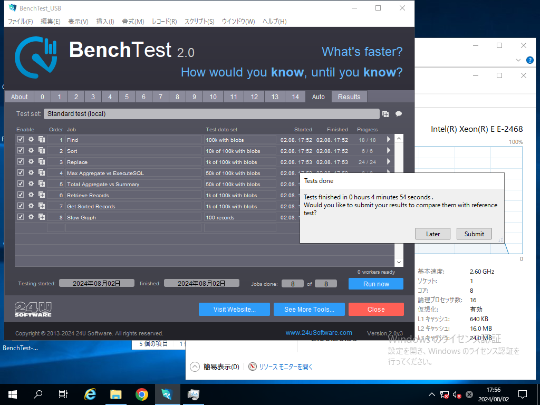This screenshot has height=405, width=540.
Task: Duplicate the Slow Graph job row
Action: pos(42,217)
